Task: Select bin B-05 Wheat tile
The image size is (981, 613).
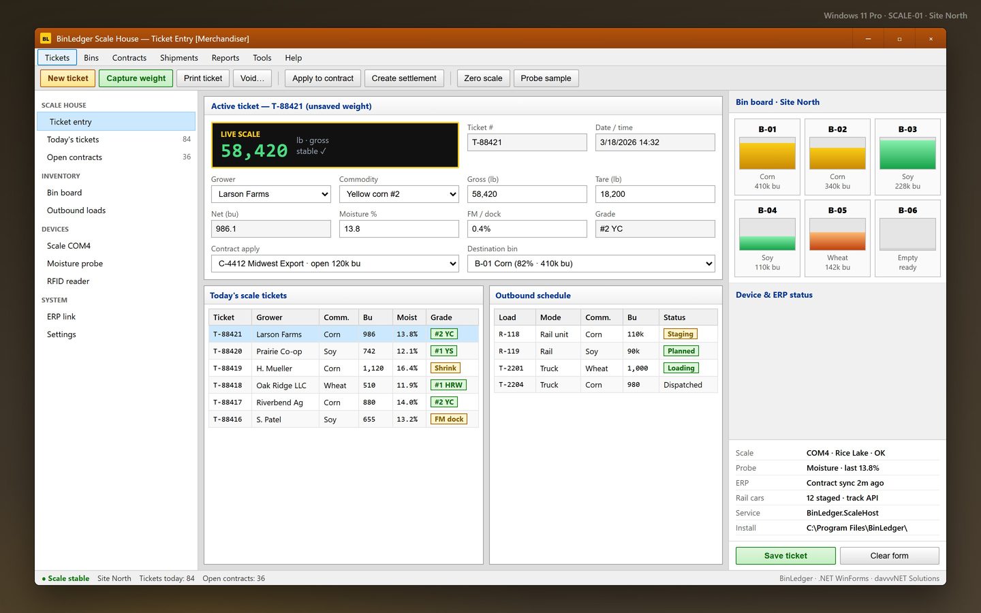Action: pyautogui.click(x=837, y=238)
